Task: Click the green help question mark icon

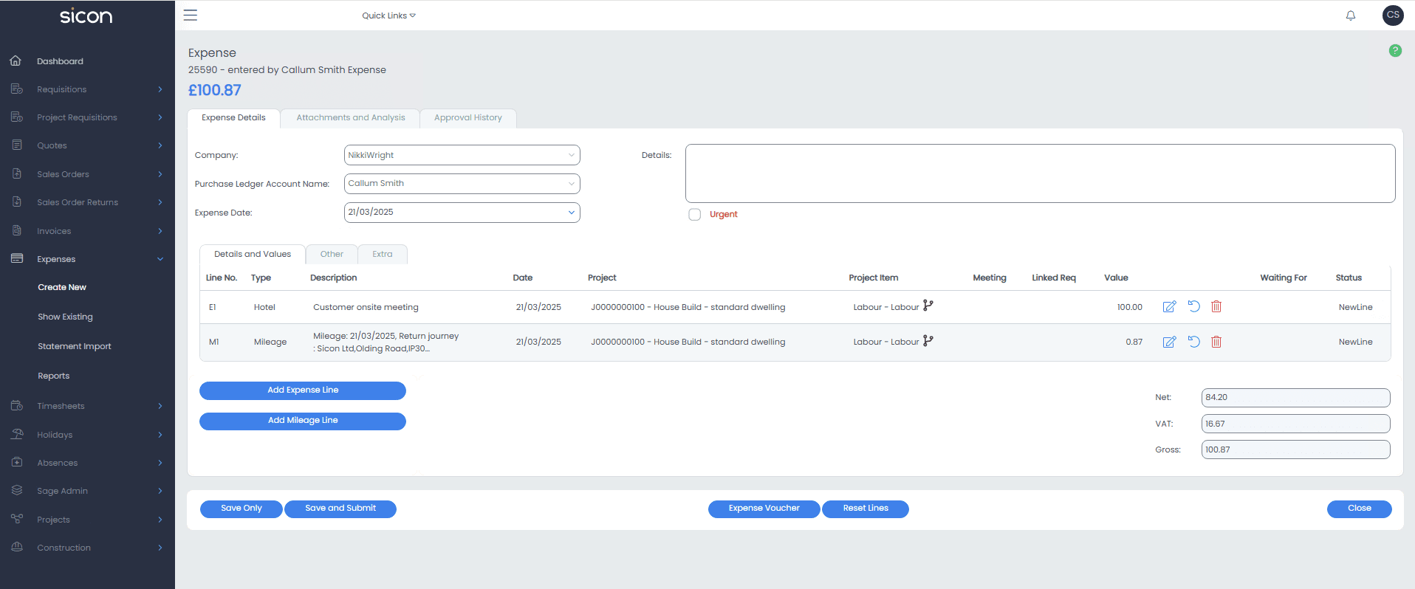Action: (x=1395, y=51)
